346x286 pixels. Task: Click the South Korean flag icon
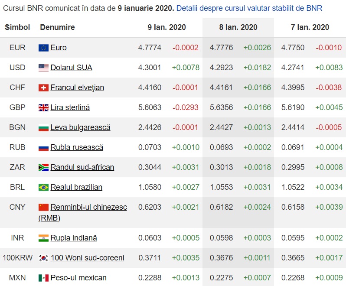pos(43,258)
